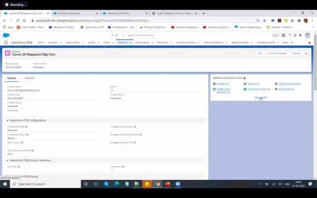The height and width of the screenshot is (198, 317).
Task: Click the Configuration Type help icon
Action: [27, 127]
